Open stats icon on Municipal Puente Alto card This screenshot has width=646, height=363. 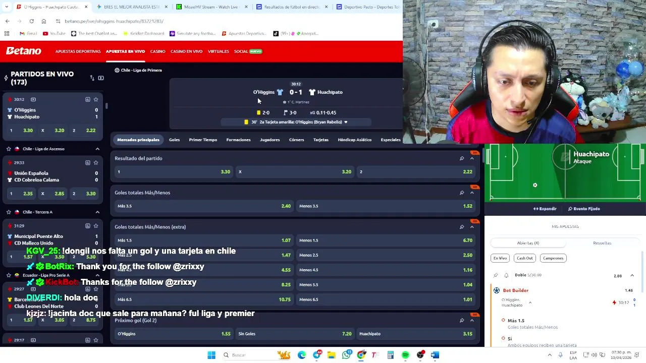tap(87, 225)
